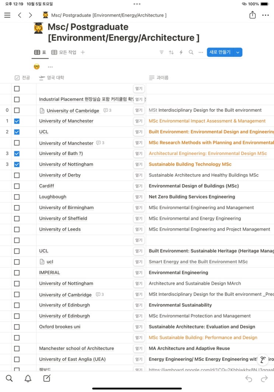Tap three-dot multitasking control at top center

coord(137,4)
